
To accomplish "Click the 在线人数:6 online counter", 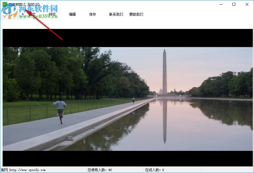I will click(153, 169).
